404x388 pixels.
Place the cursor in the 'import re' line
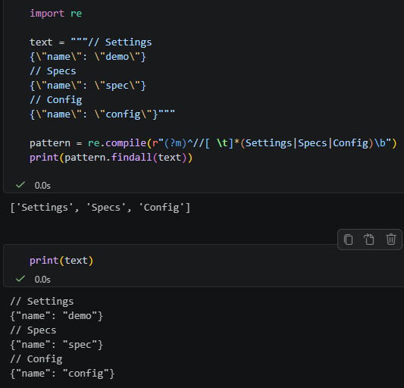point(55,14)
